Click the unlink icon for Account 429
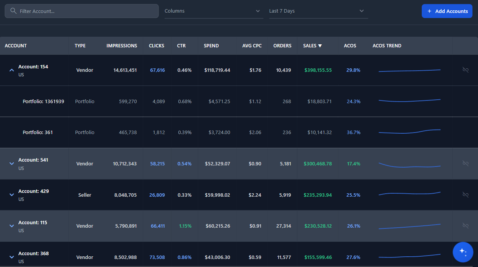 click(465, 195)
